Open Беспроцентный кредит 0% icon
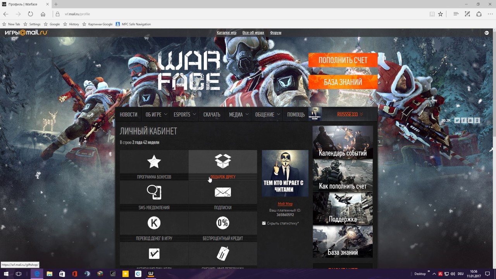This screenshot has width=496, height=279. 223,223
